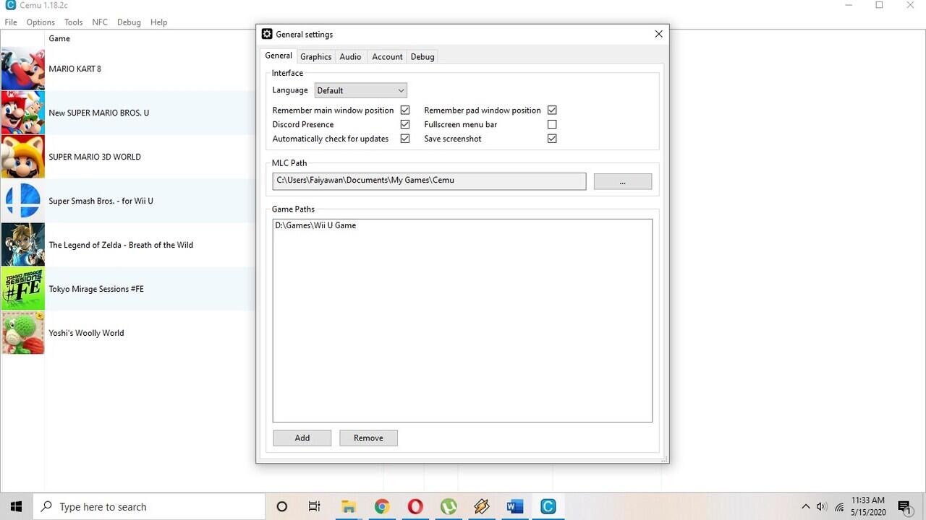
Task: Open network status in system tray
Action: click(x=839, y=506)
